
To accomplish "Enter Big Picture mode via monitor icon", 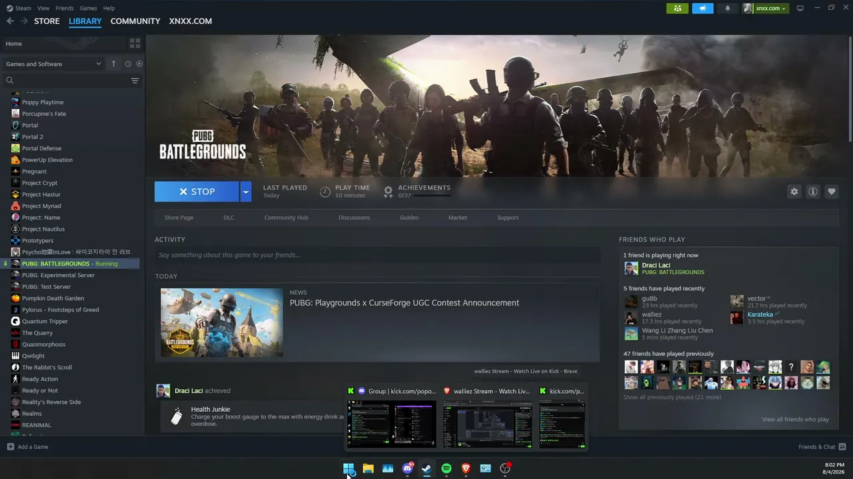I will coord(800,8).
